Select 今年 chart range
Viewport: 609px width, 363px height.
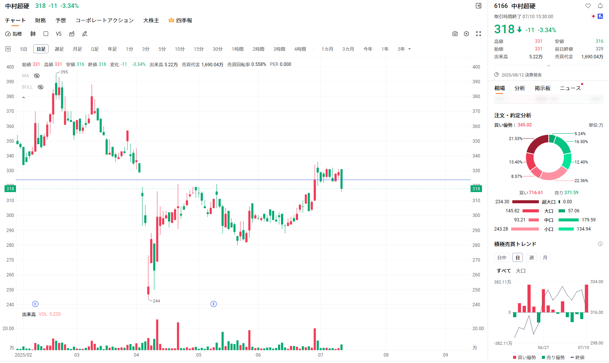coord(368,49)
